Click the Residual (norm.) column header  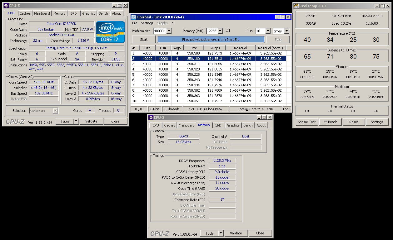[x=271, y=48]
